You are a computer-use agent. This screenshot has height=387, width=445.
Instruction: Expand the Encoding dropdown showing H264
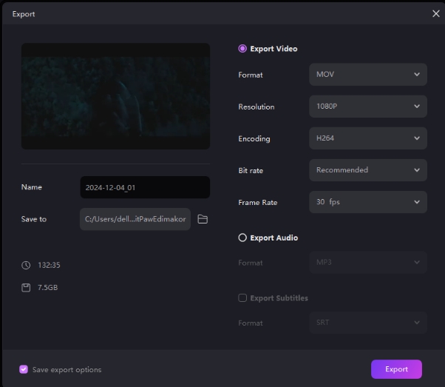point(367,138)
